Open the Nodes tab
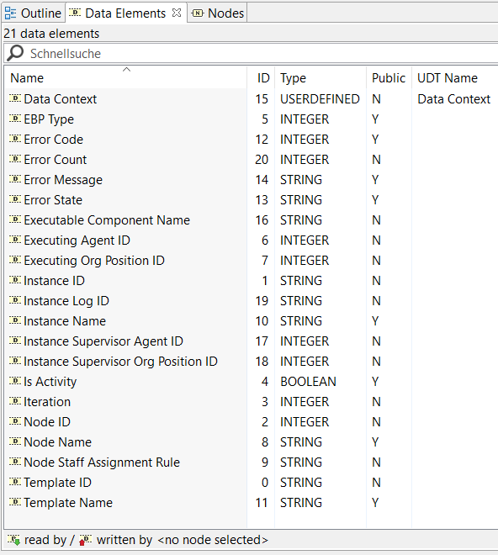The height and width of the screenshot is (555, 498). [x=217, y=13]
